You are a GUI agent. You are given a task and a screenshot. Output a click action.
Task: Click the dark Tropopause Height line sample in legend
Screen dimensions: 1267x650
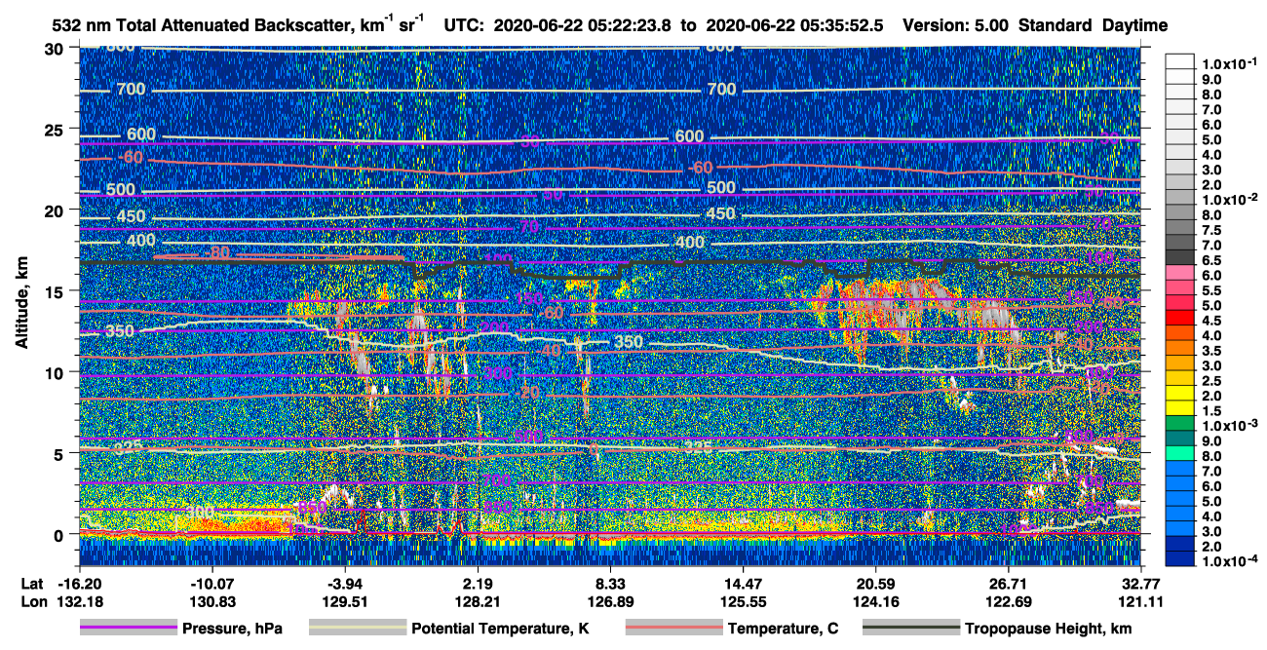pos(911,629)
